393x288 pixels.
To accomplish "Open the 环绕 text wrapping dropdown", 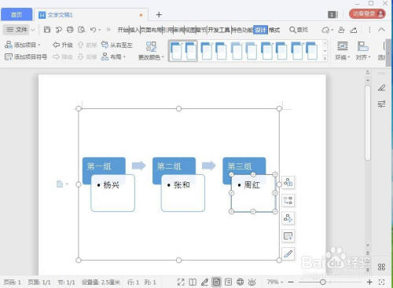I will tap(343, 51).
